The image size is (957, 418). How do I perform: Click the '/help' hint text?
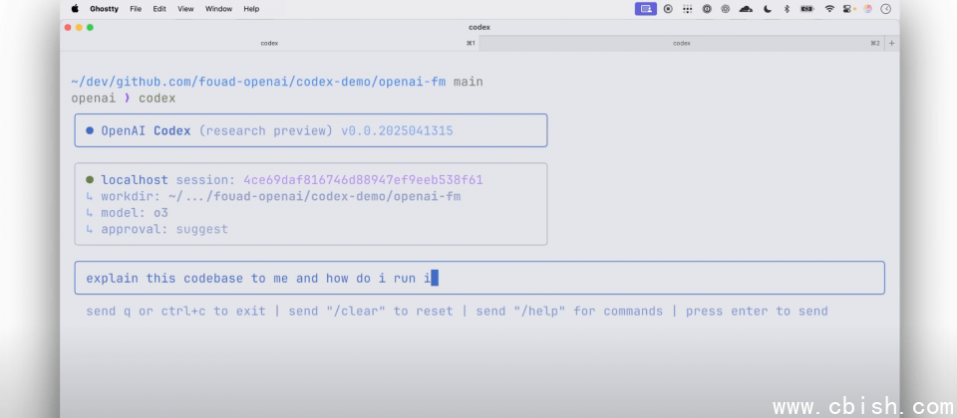539,312
